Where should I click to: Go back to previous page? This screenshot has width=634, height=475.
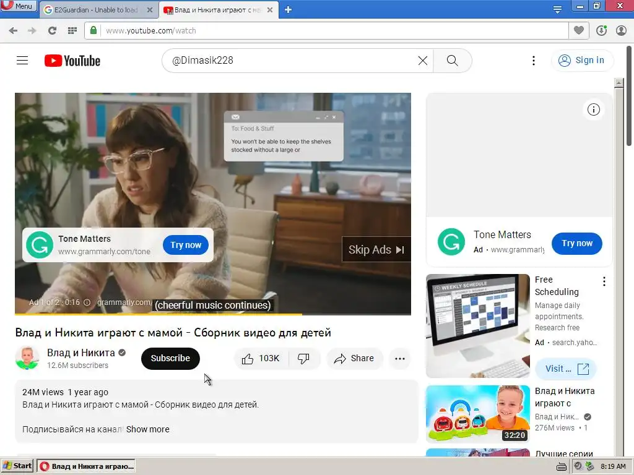(x=13, y=31)
